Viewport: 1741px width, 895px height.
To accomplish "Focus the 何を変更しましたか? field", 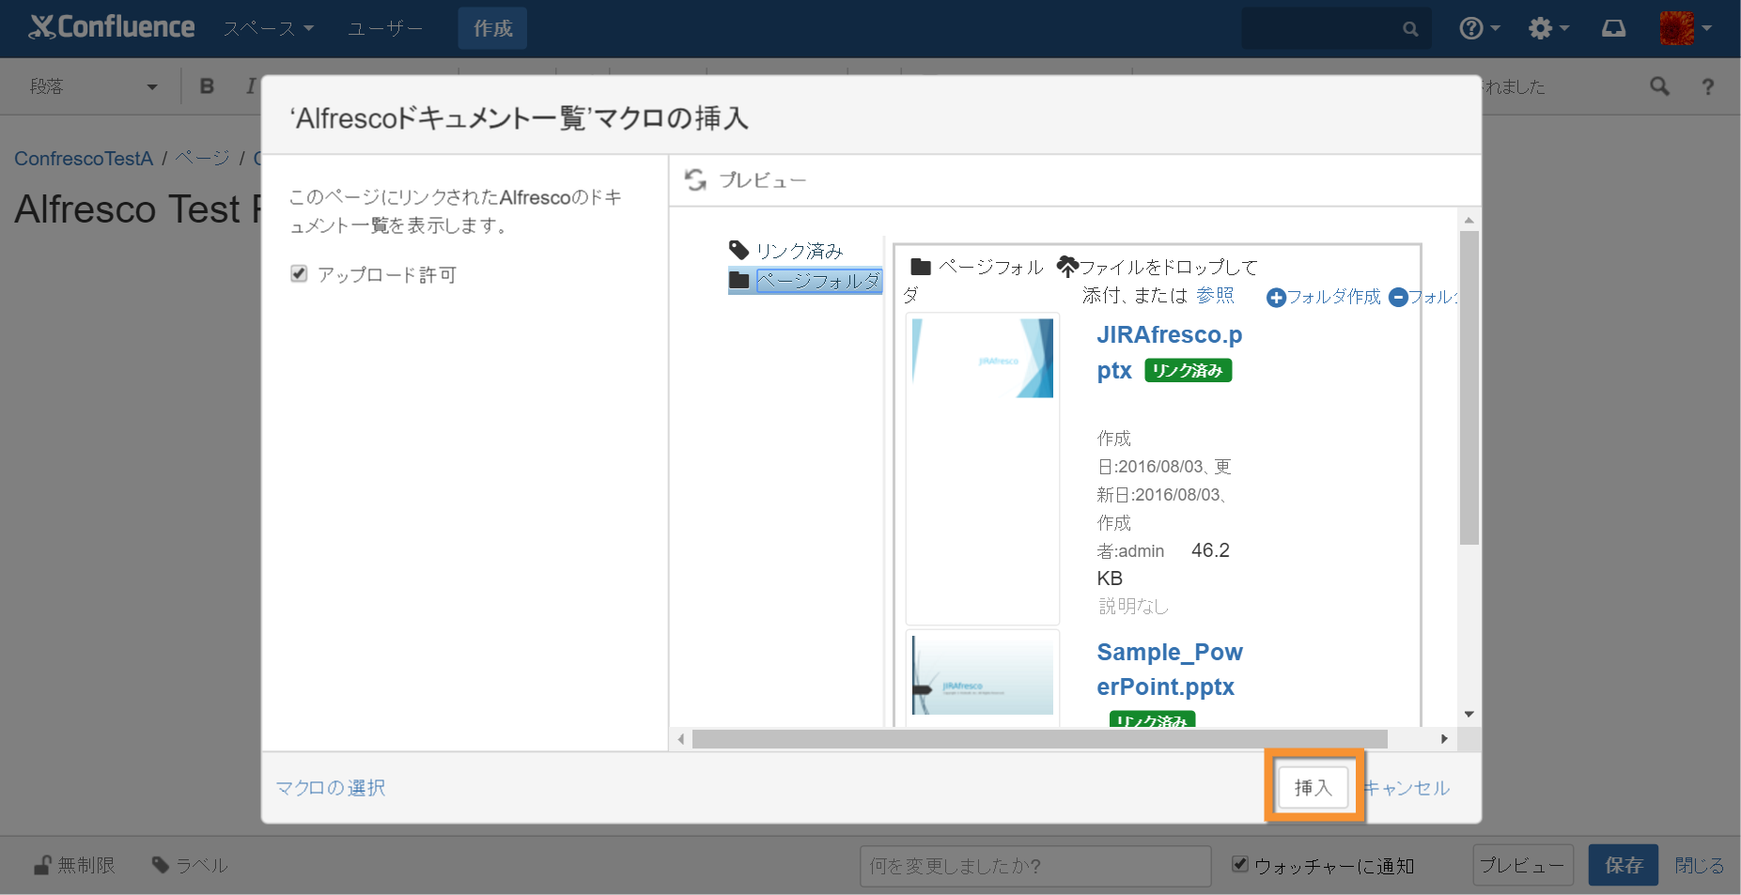I will pyautogui.click(x=1034, y=866).
